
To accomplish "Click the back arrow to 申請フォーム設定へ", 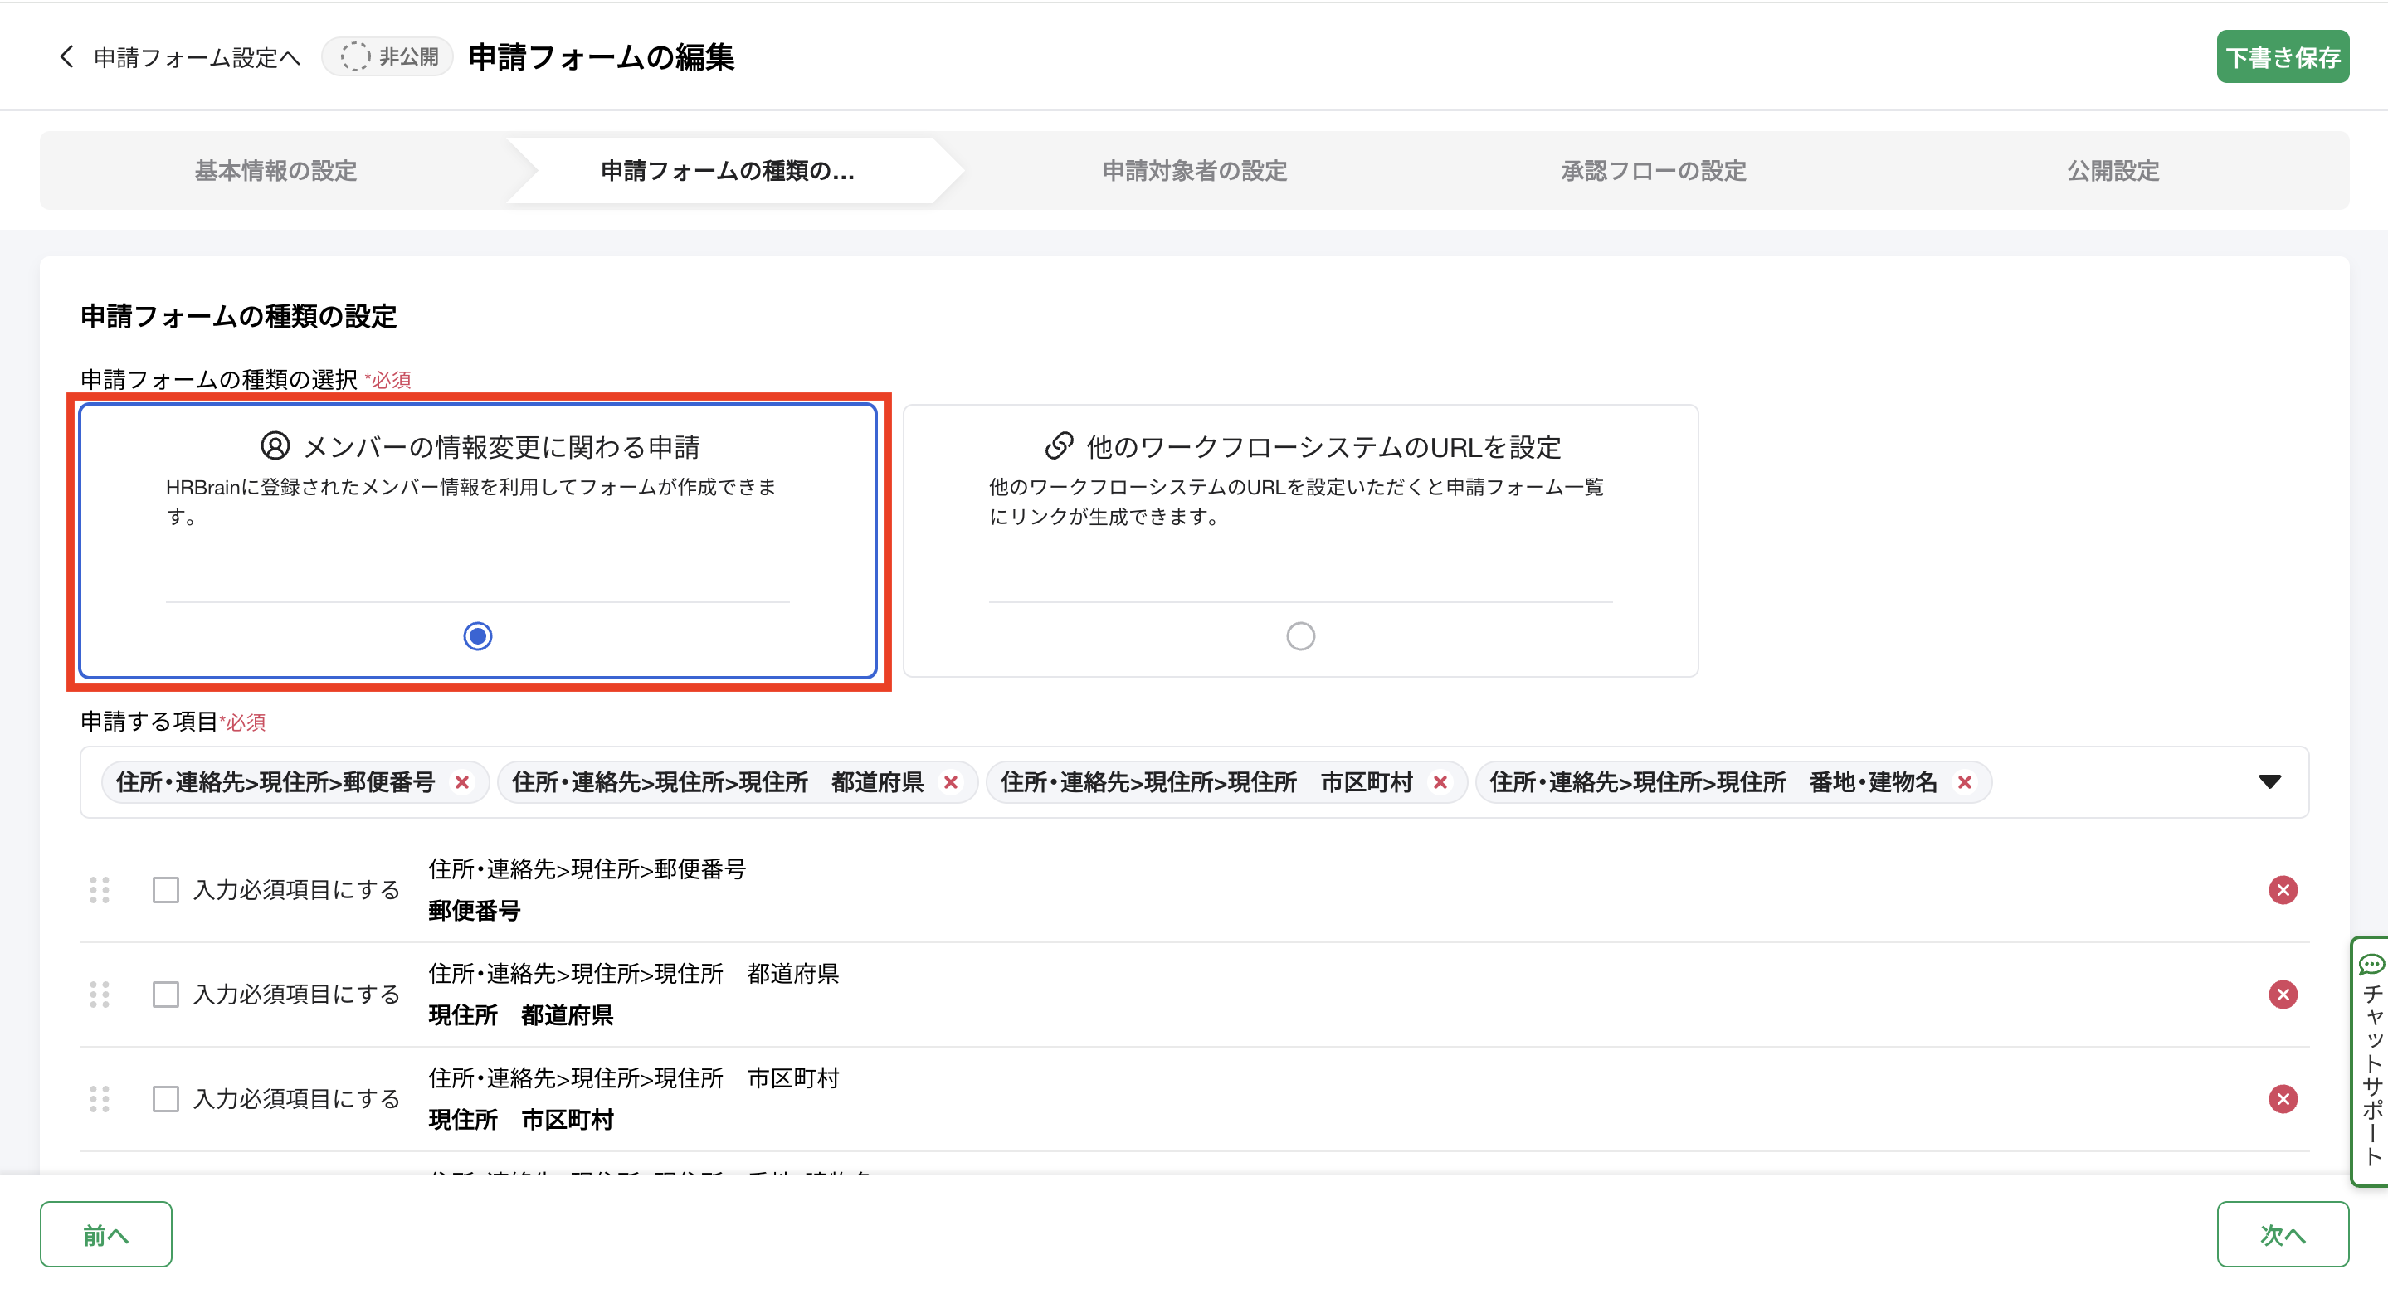I will [x=66, y=57].
